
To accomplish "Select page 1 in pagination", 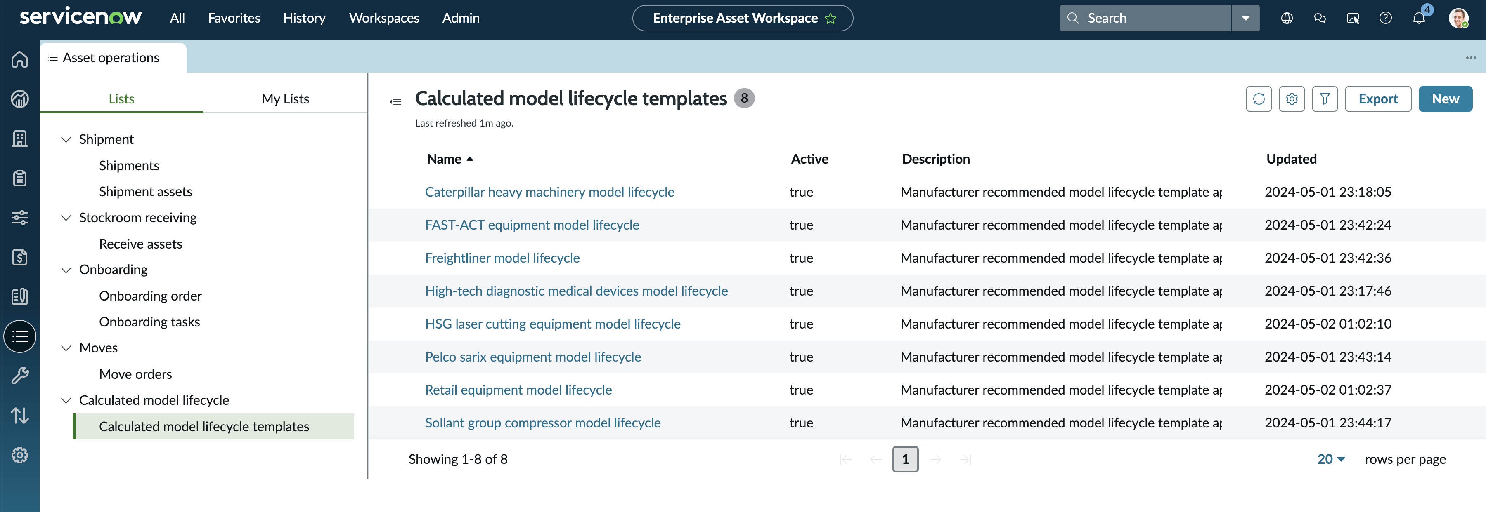I will click(x=905, y=459).
